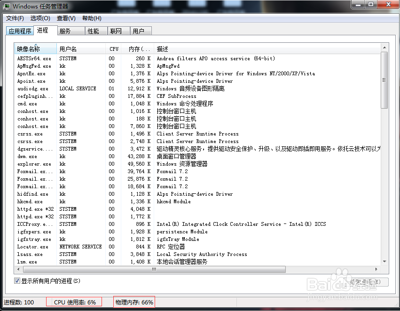Sort by 描述 column header
This screenshot has width=400, height=311.
click(267, 49)
